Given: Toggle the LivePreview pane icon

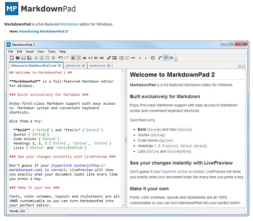Looking at the screenshot, I should pos(165,58).
